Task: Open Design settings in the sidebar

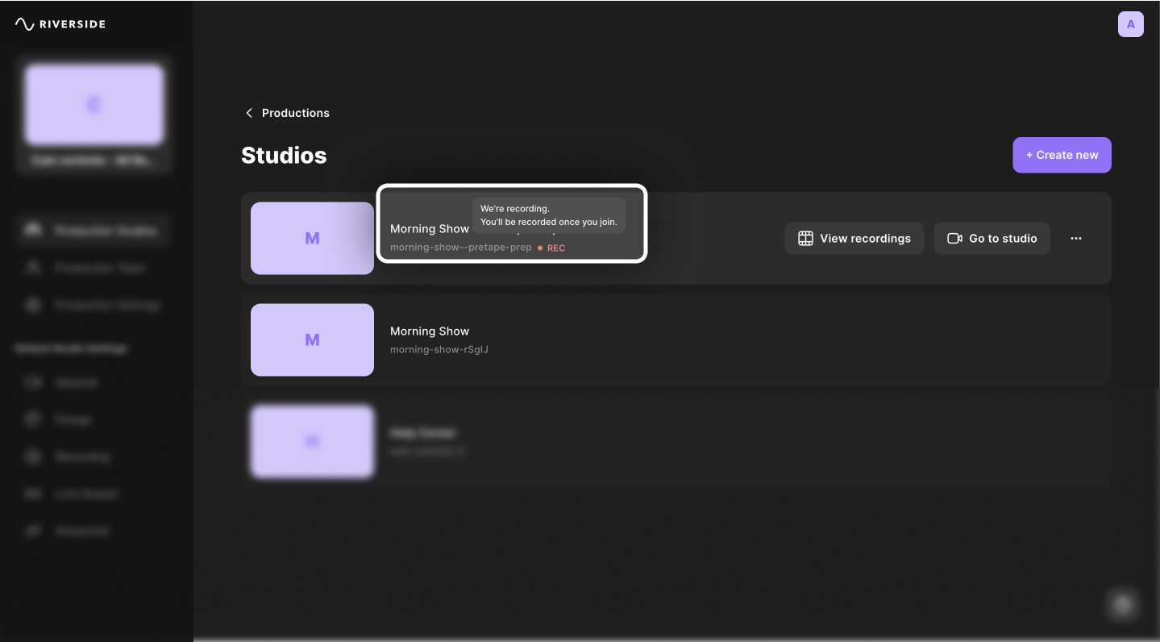Action: (x=73, y=419)
